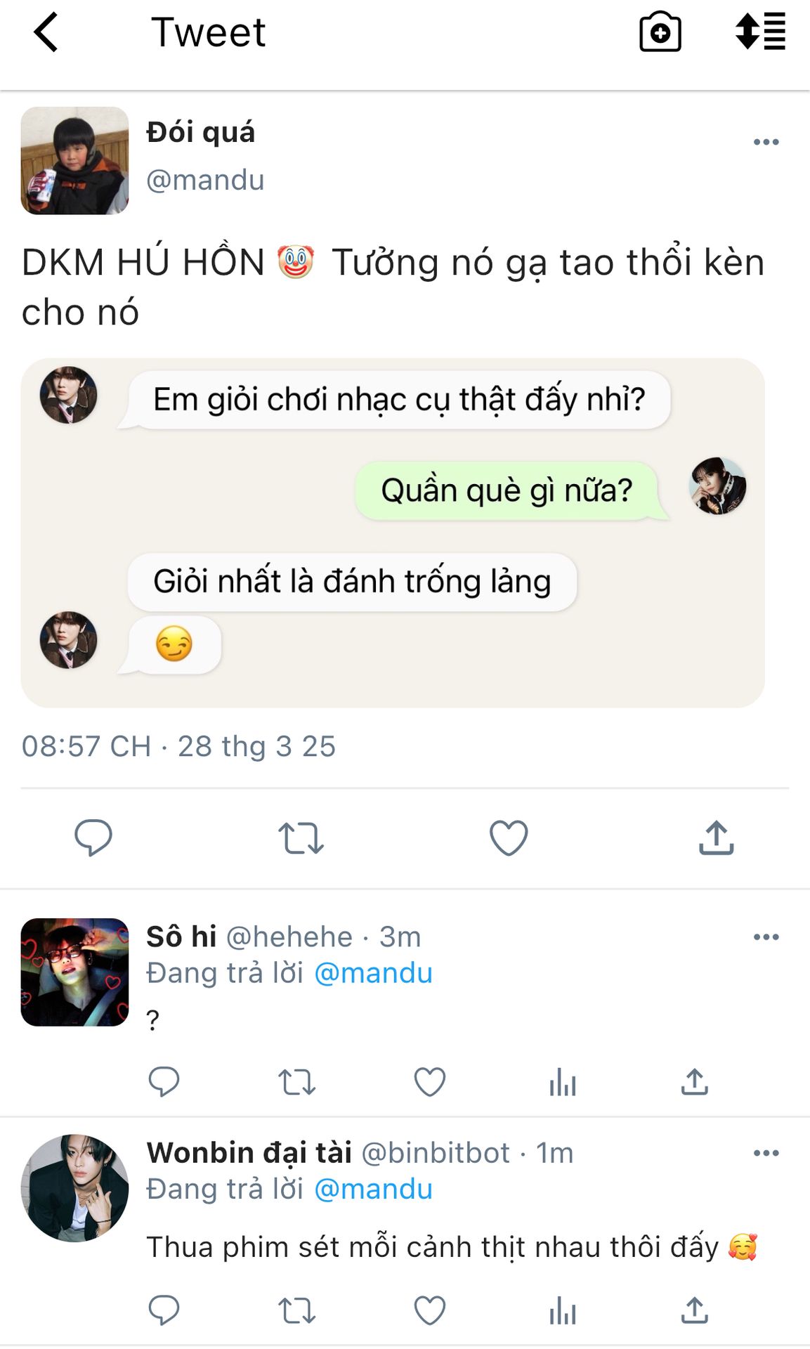Viewport: 810px width, 1349px height.
Task: Reply to Wonbin đại tài's comment
Action: pyautogui.click(x=164, y=1310)
